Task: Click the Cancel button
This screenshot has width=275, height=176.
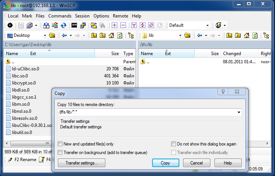Action: pyautogui.click(x=197, y=163)
